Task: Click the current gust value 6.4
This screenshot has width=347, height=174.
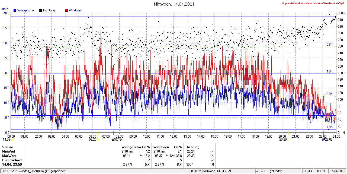Action: click(x=179, y=164)
